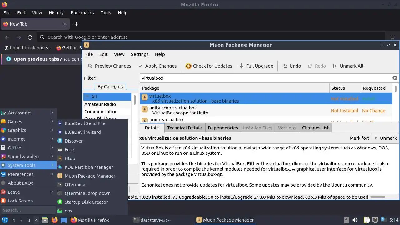This screenshot has width=400, height=225.
Task: Click Unmark All toolbar button
Action: 348,66
